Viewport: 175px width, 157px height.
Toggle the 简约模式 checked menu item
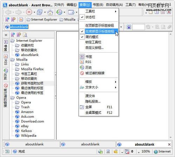coord(99,37)
